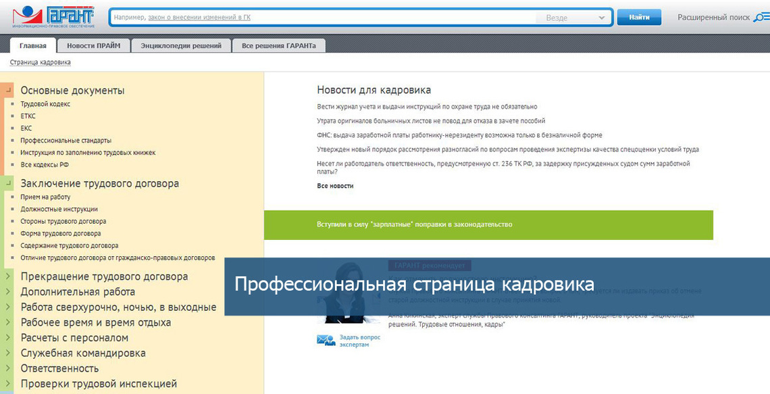
Task: Click the green зарплатные поправки banner
Action: pyautogui.click(x=488, y=225)
